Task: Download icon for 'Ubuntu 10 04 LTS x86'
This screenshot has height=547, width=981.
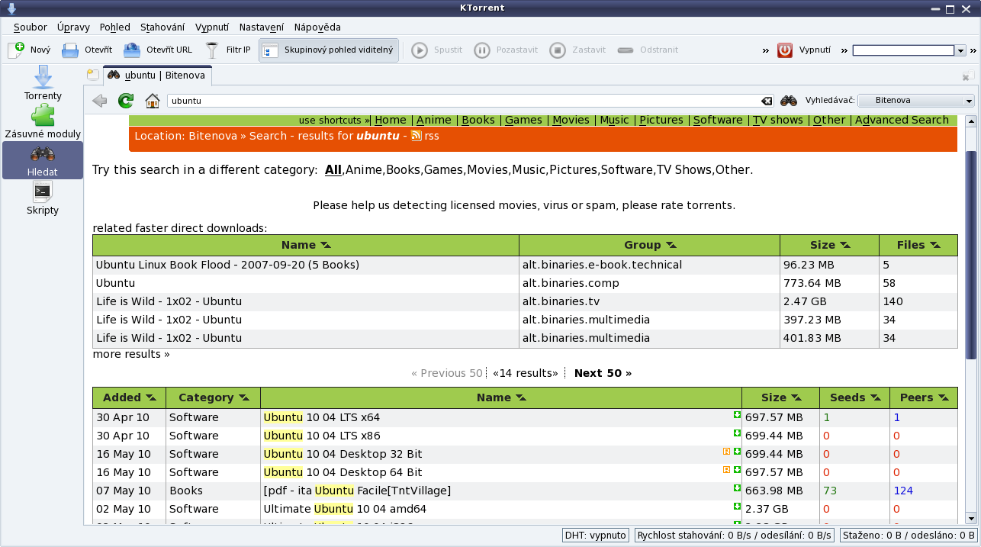Action: click(737, 433)
